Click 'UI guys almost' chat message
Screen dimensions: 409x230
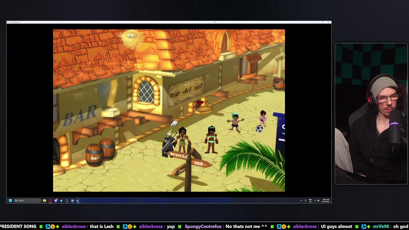coord(337,226)
